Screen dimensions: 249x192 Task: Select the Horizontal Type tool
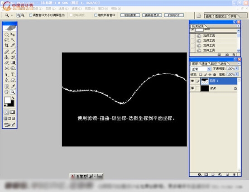click(x=13, y=74)
